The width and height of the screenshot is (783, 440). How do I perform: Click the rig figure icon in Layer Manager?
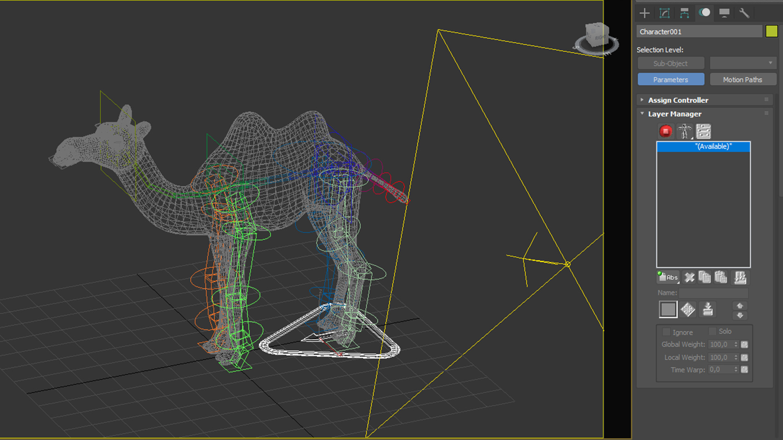tap(685, 131)
